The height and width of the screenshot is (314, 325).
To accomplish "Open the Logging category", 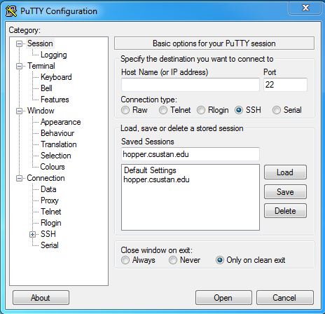I will 54,55.
